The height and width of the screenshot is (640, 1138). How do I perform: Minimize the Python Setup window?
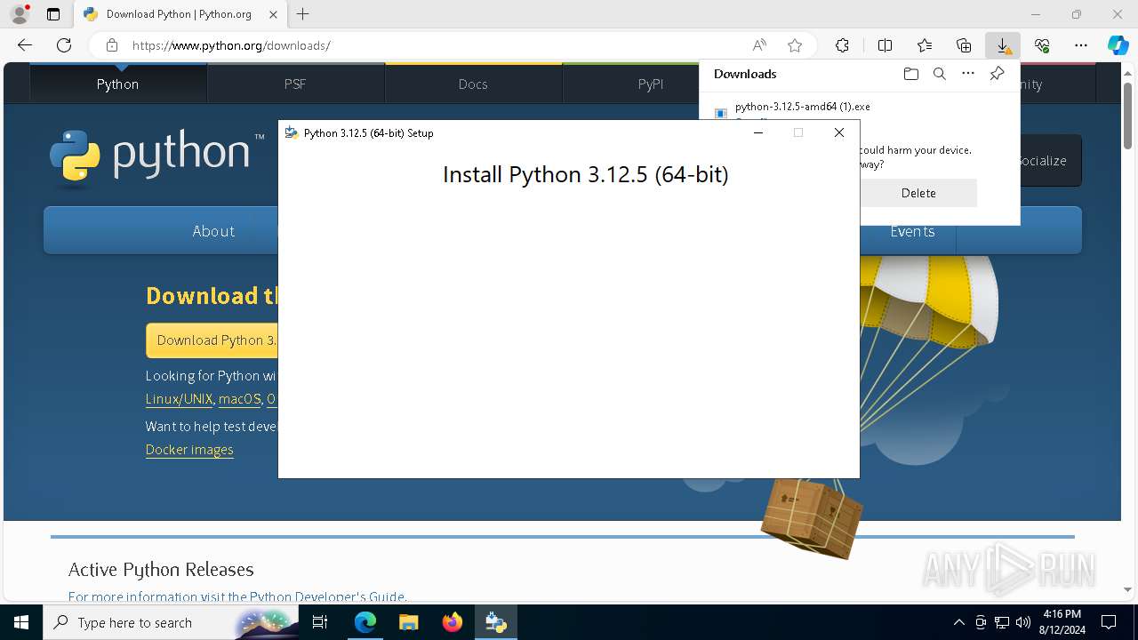758,132
